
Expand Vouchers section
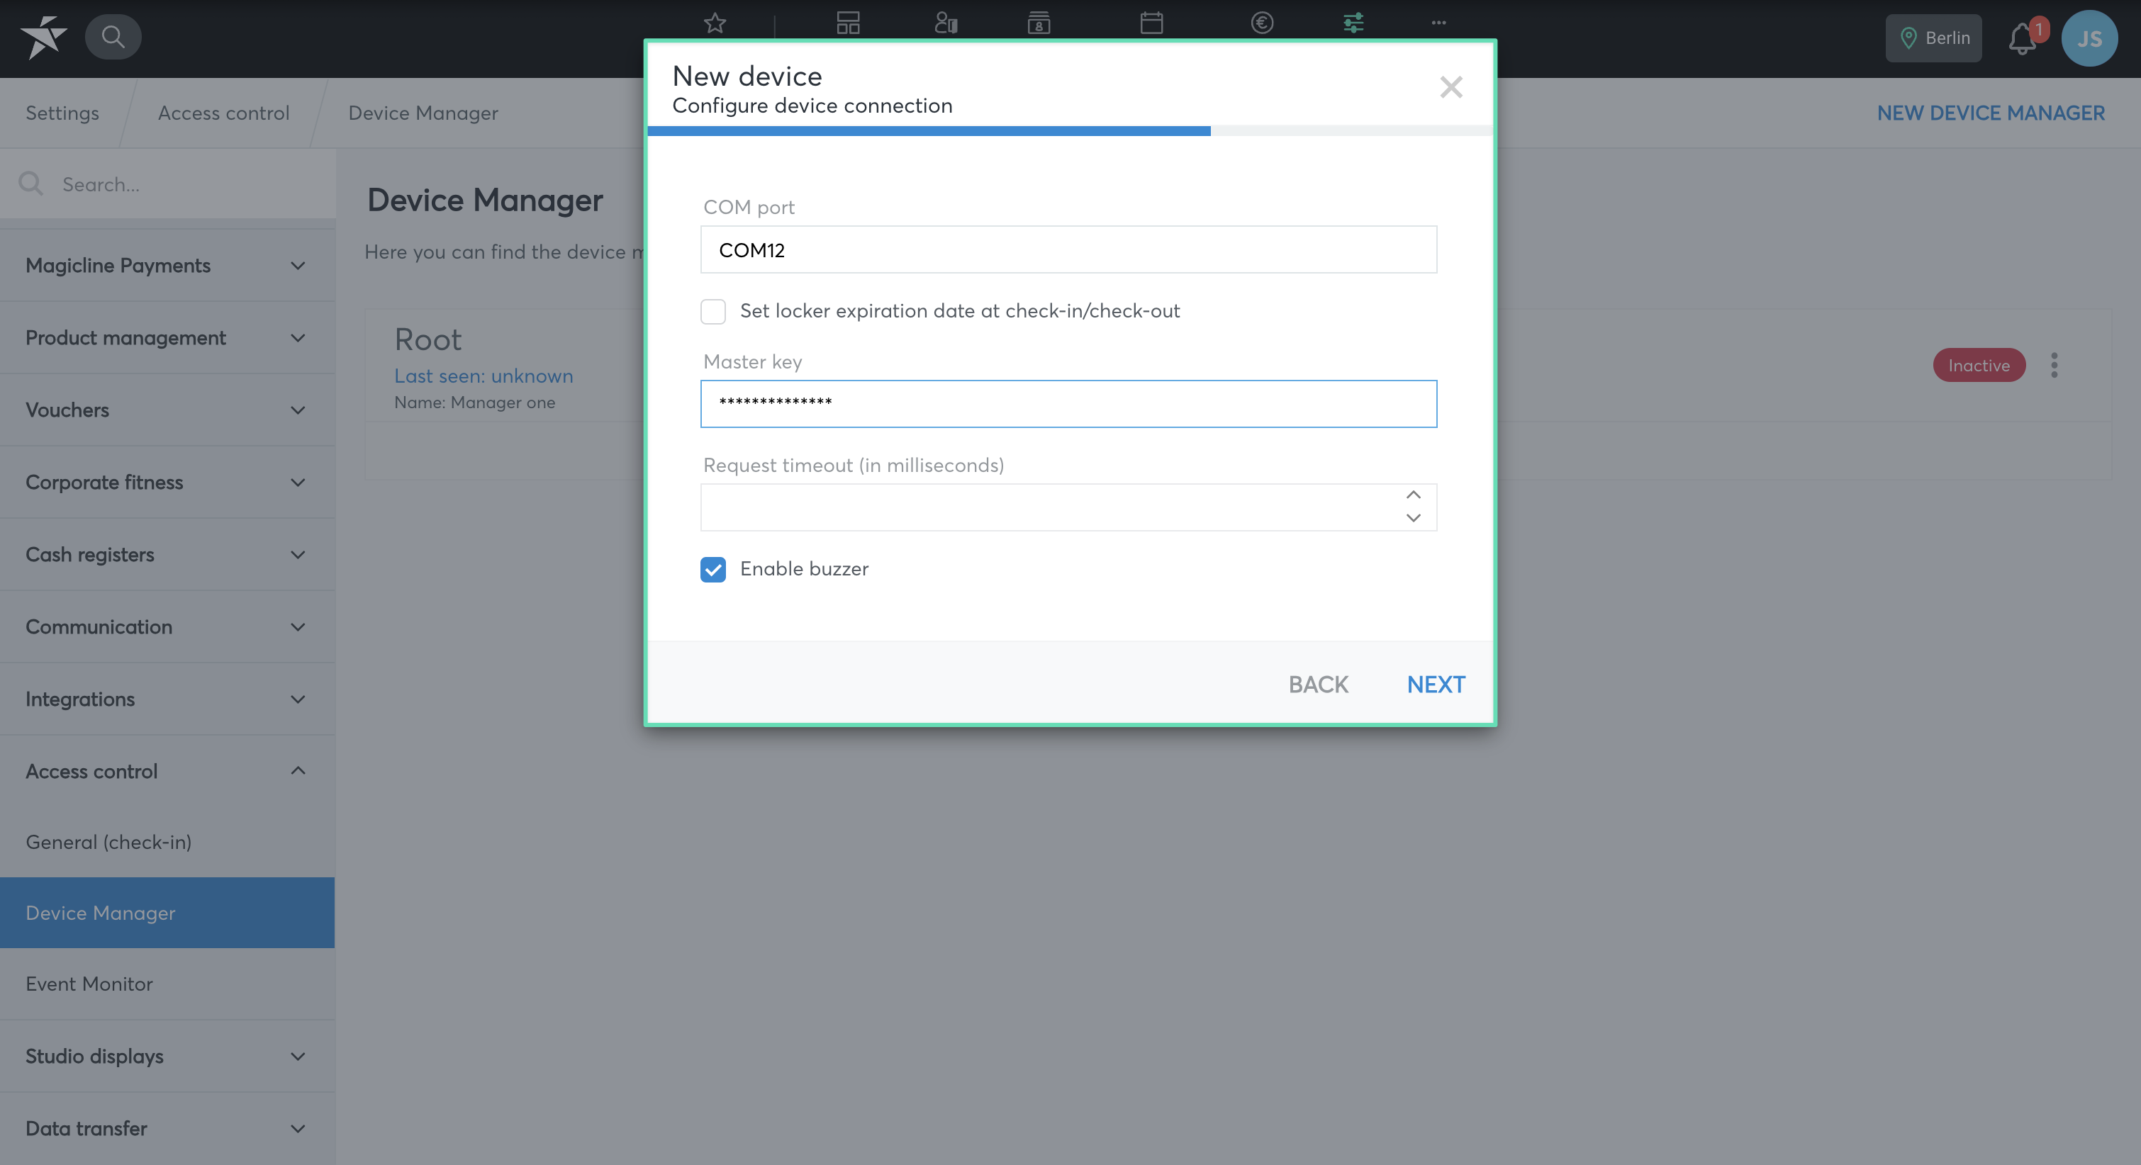pyautogui.click(x=167, y=410)
